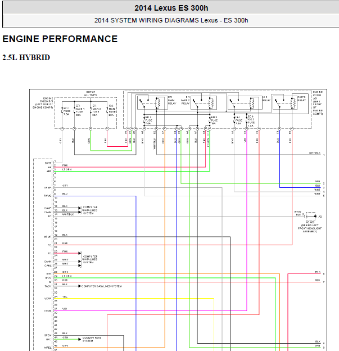
Task: Click the 'COOLING FANS SYSTEM' reference
Action: [92, 339]
